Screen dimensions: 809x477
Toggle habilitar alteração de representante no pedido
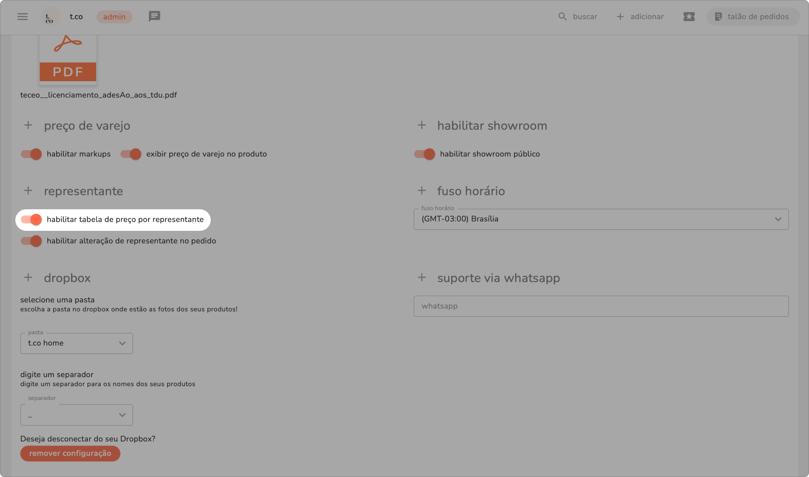tap(32, 241)
